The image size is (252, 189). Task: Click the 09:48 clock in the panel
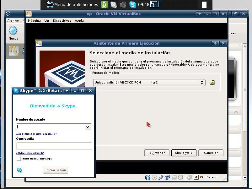point(143,4)
